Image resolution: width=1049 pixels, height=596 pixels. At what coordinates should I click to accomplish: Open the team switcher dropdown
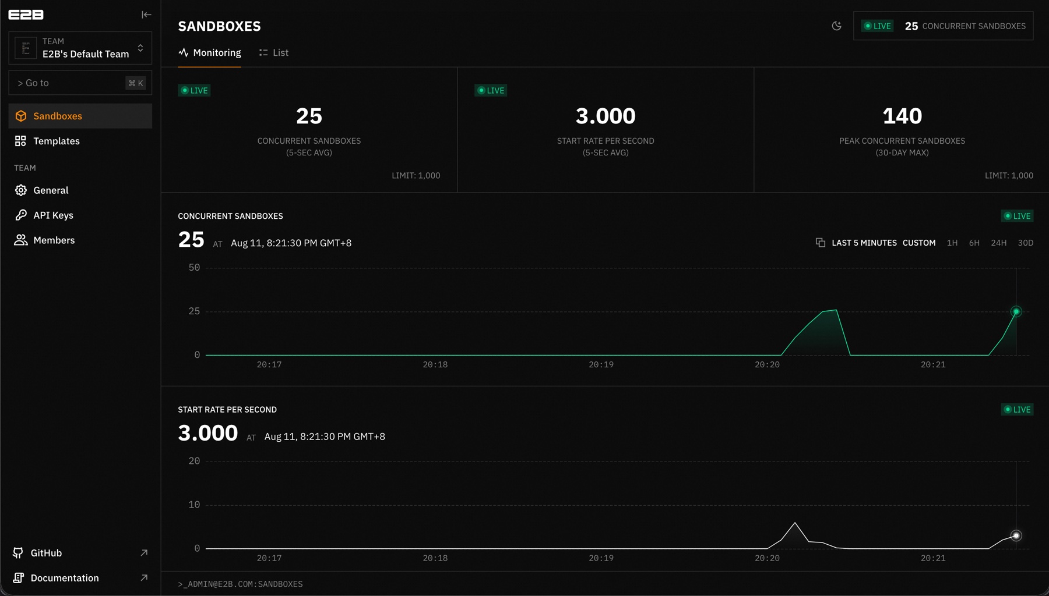(80, 48)
